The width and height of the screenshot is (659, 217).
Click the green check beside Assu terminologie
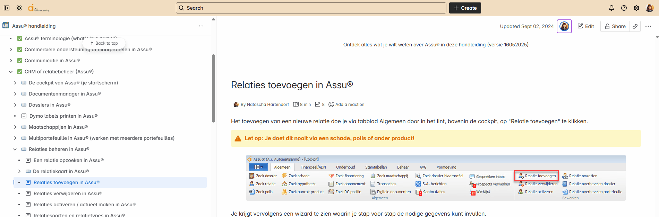[x=20, y=38]
